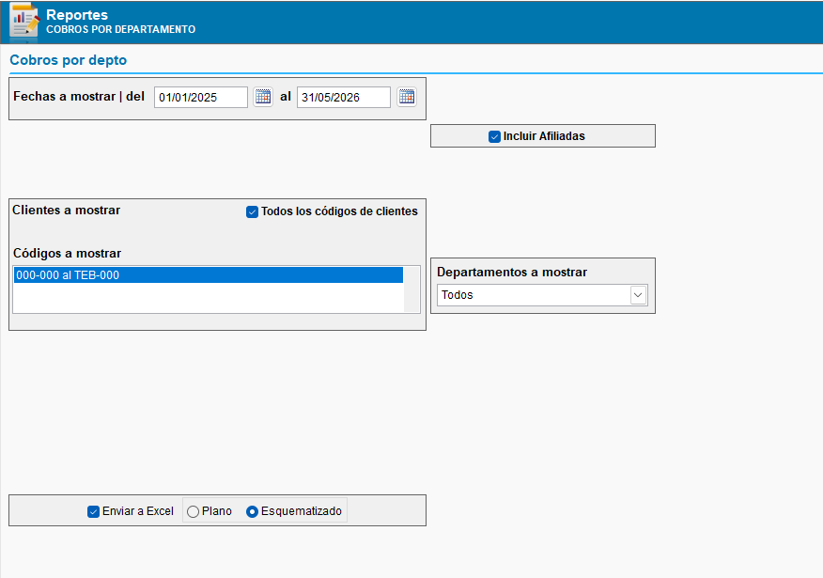Select the Plano radio option
The width and height of the screenshot is (823, 578).
[194, 511]
